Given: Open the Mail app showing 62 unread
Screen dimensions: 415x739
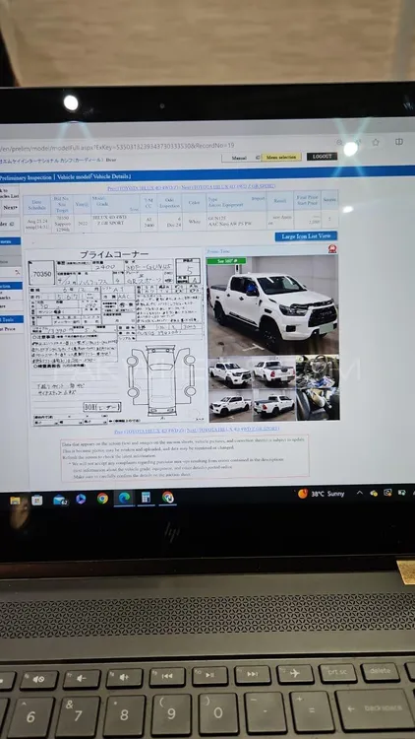Looking at the screenshot, I should [x=60, y=500].
